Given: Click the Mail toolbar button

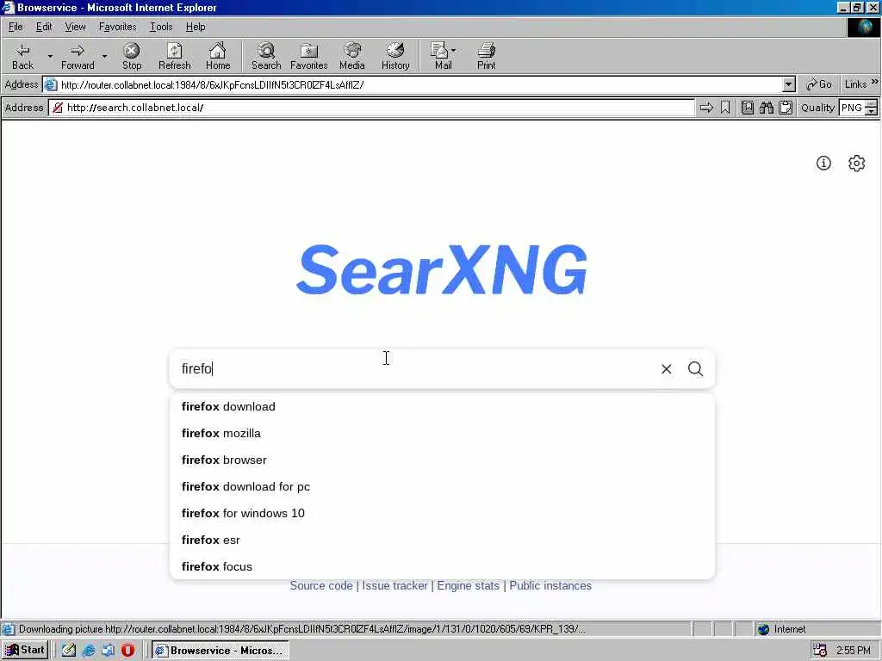Looking at the screenshot, I should click(x=444, y=56).
